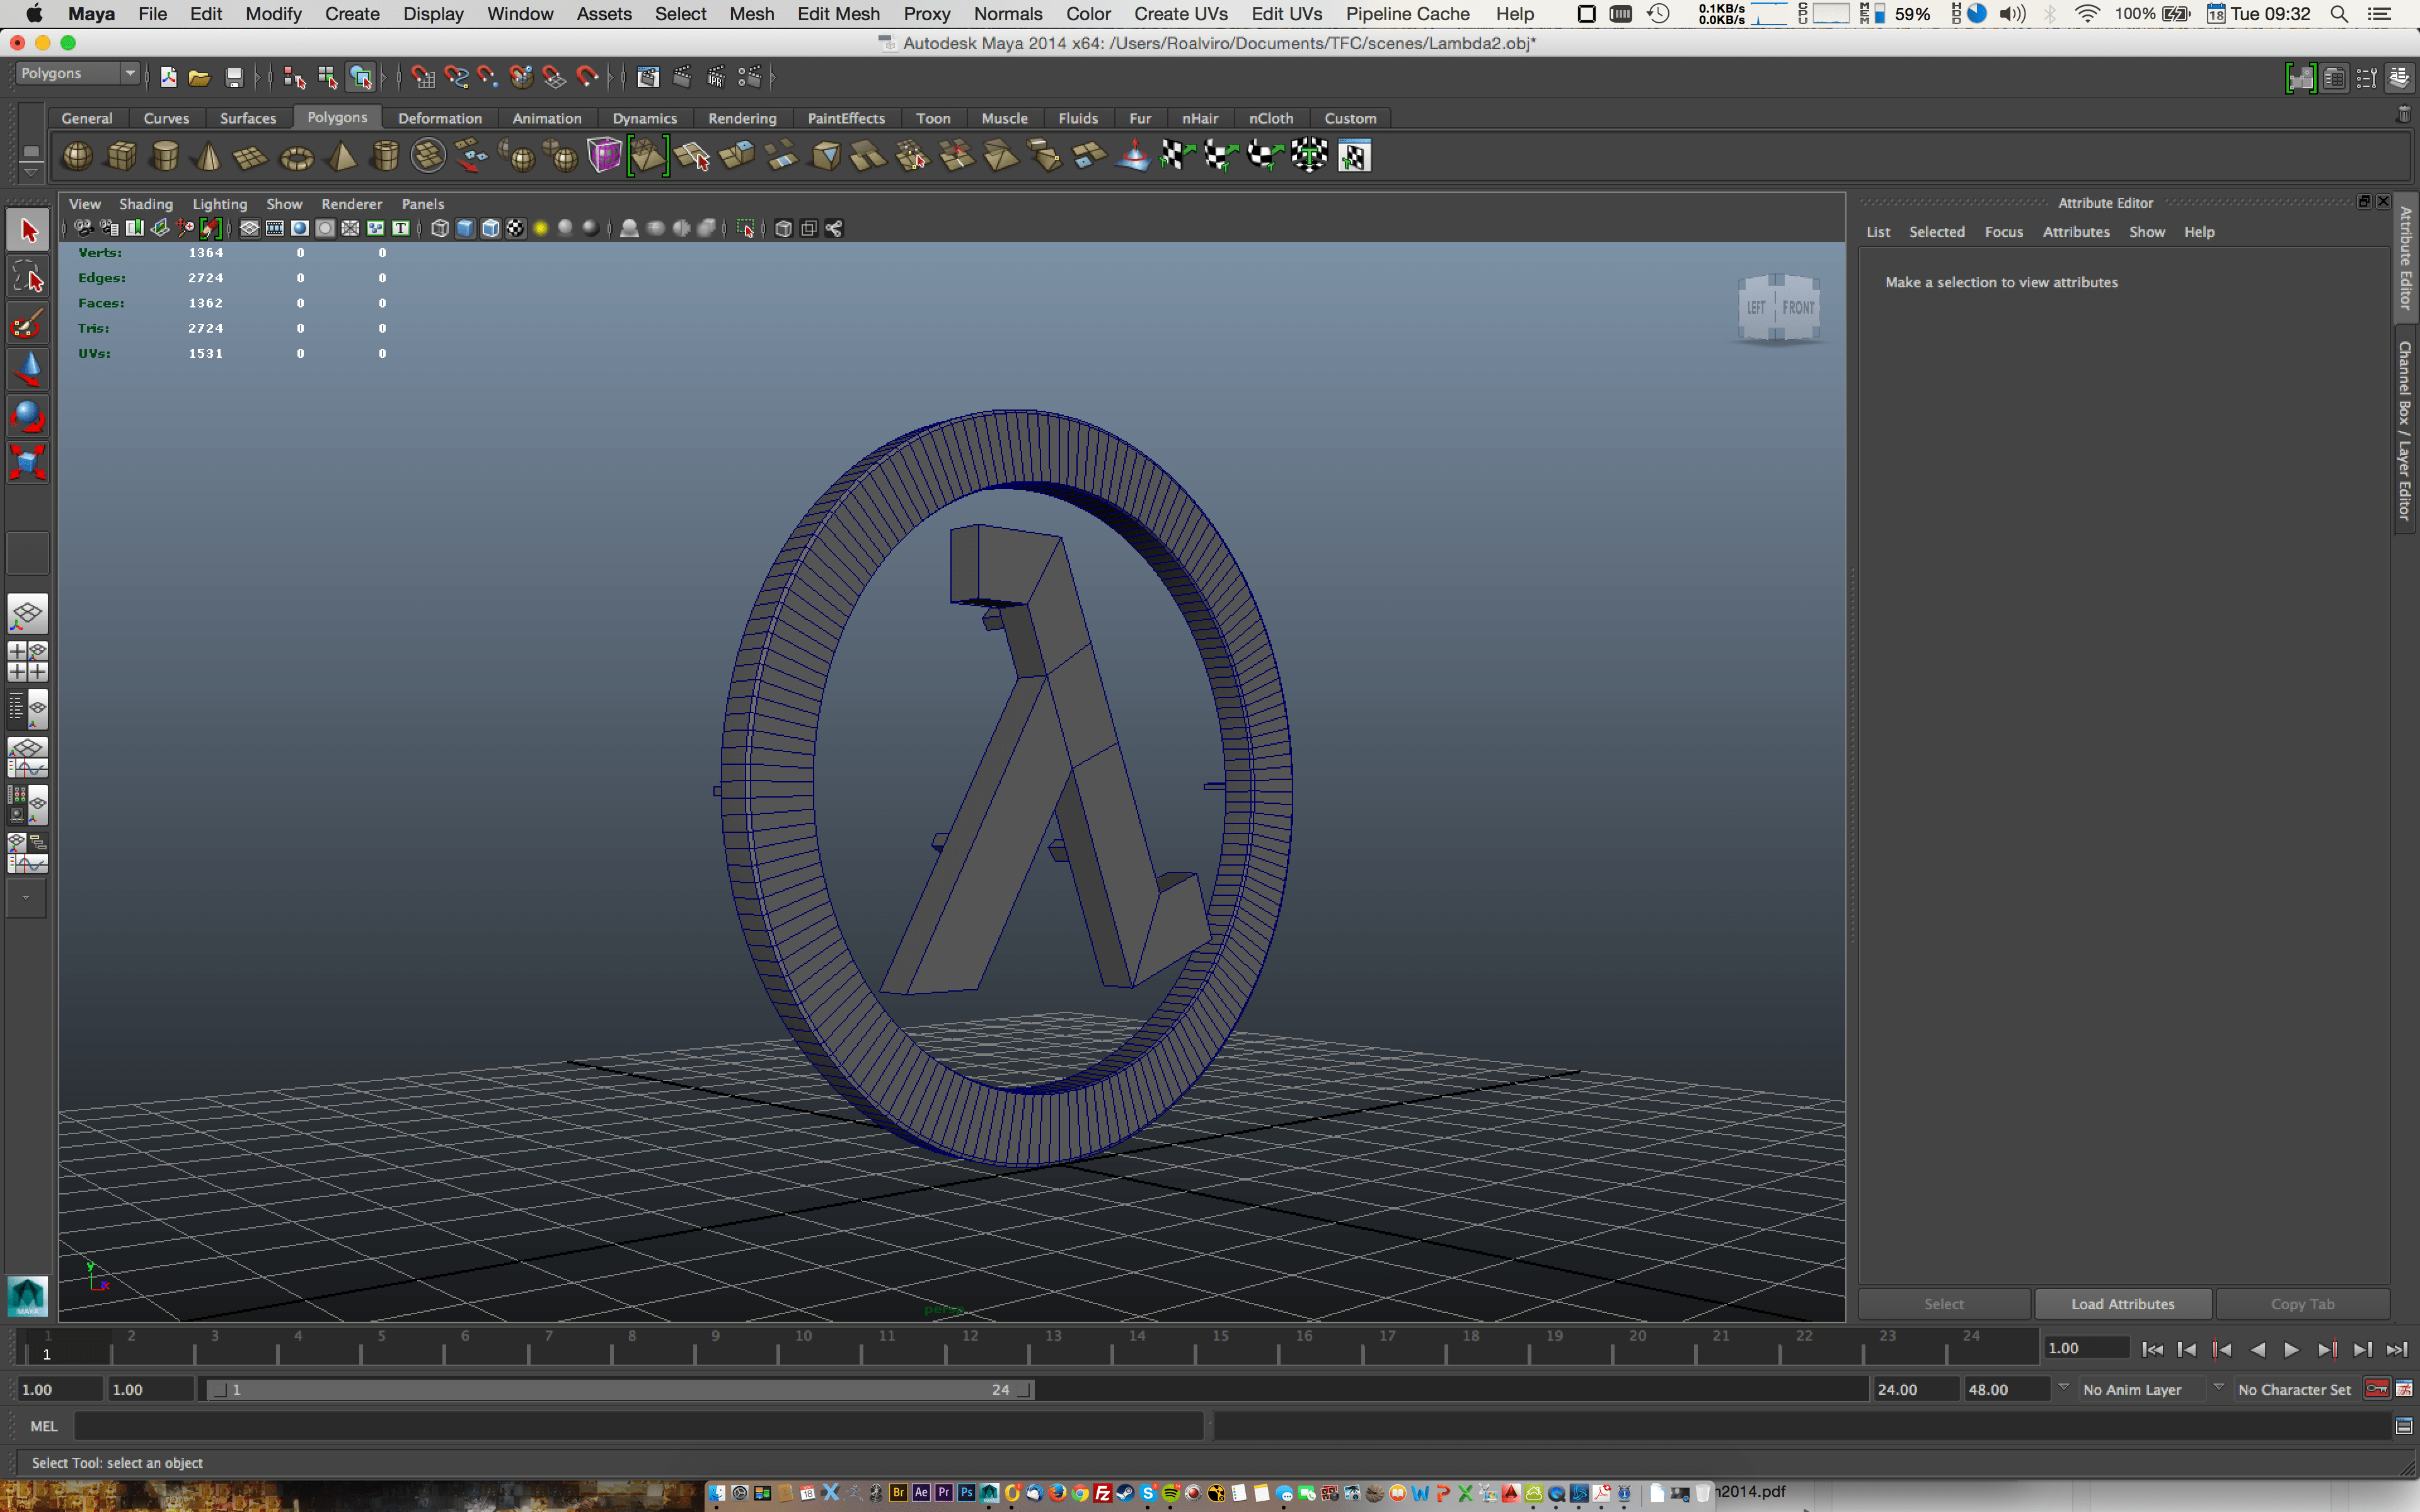2420x1512 pixels.
Task: Click the MEL command input field
Action: [640, 1426]
